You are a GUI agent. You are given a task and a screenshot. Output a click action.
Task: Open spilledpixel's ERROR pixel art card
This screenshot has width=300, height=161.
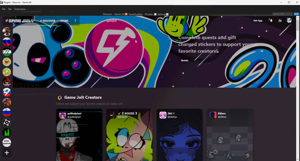[x=79, y=135]
